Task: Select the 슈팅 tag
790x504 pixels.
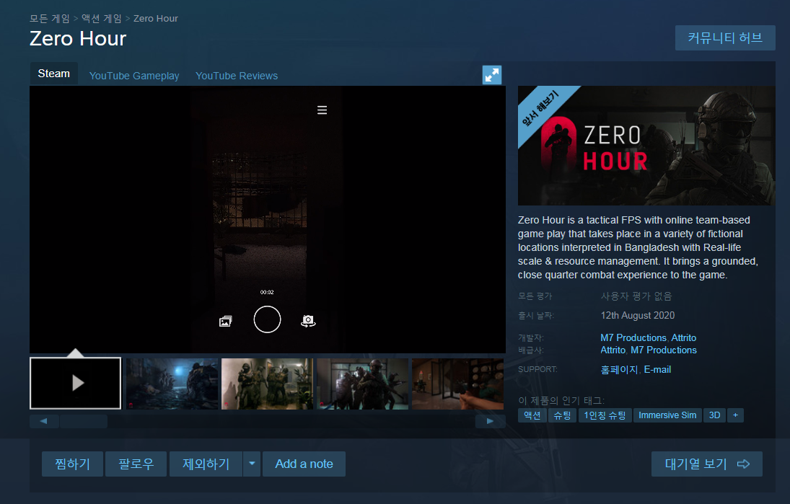Action: point(562,415)
